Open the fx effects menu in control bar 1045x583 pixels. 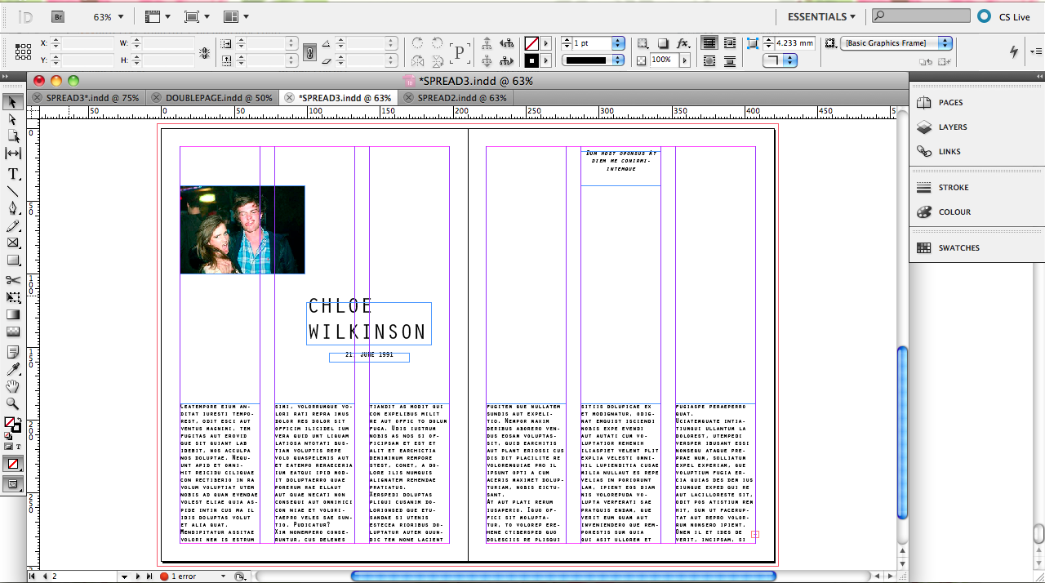pyautogui.click(x=683, y=43)
